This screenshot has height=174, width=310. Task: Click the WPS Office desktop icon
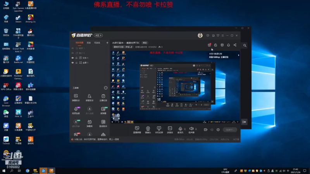[6, 87]
